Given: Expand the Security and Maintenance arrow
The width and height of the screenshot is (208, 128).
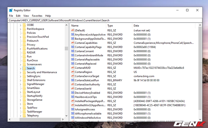Looking at the screenshot, I should (x=20, y=72).
